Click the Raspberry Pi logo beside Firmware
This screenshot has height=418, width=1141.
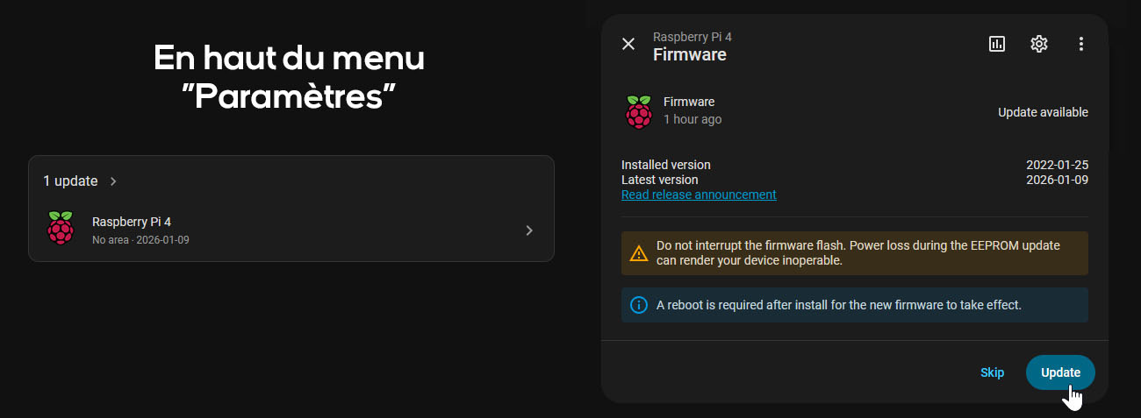coord(639,112)
